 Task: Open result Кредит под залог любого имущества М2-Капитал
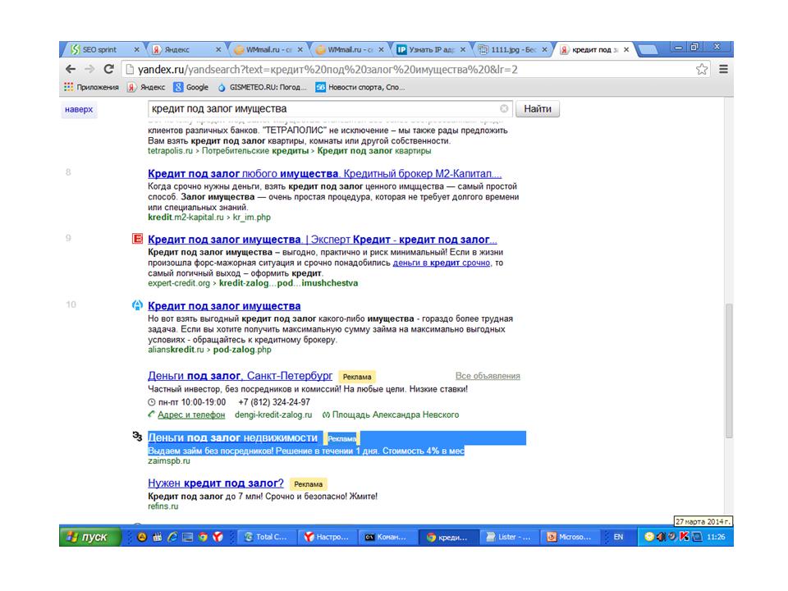point(325,173)
